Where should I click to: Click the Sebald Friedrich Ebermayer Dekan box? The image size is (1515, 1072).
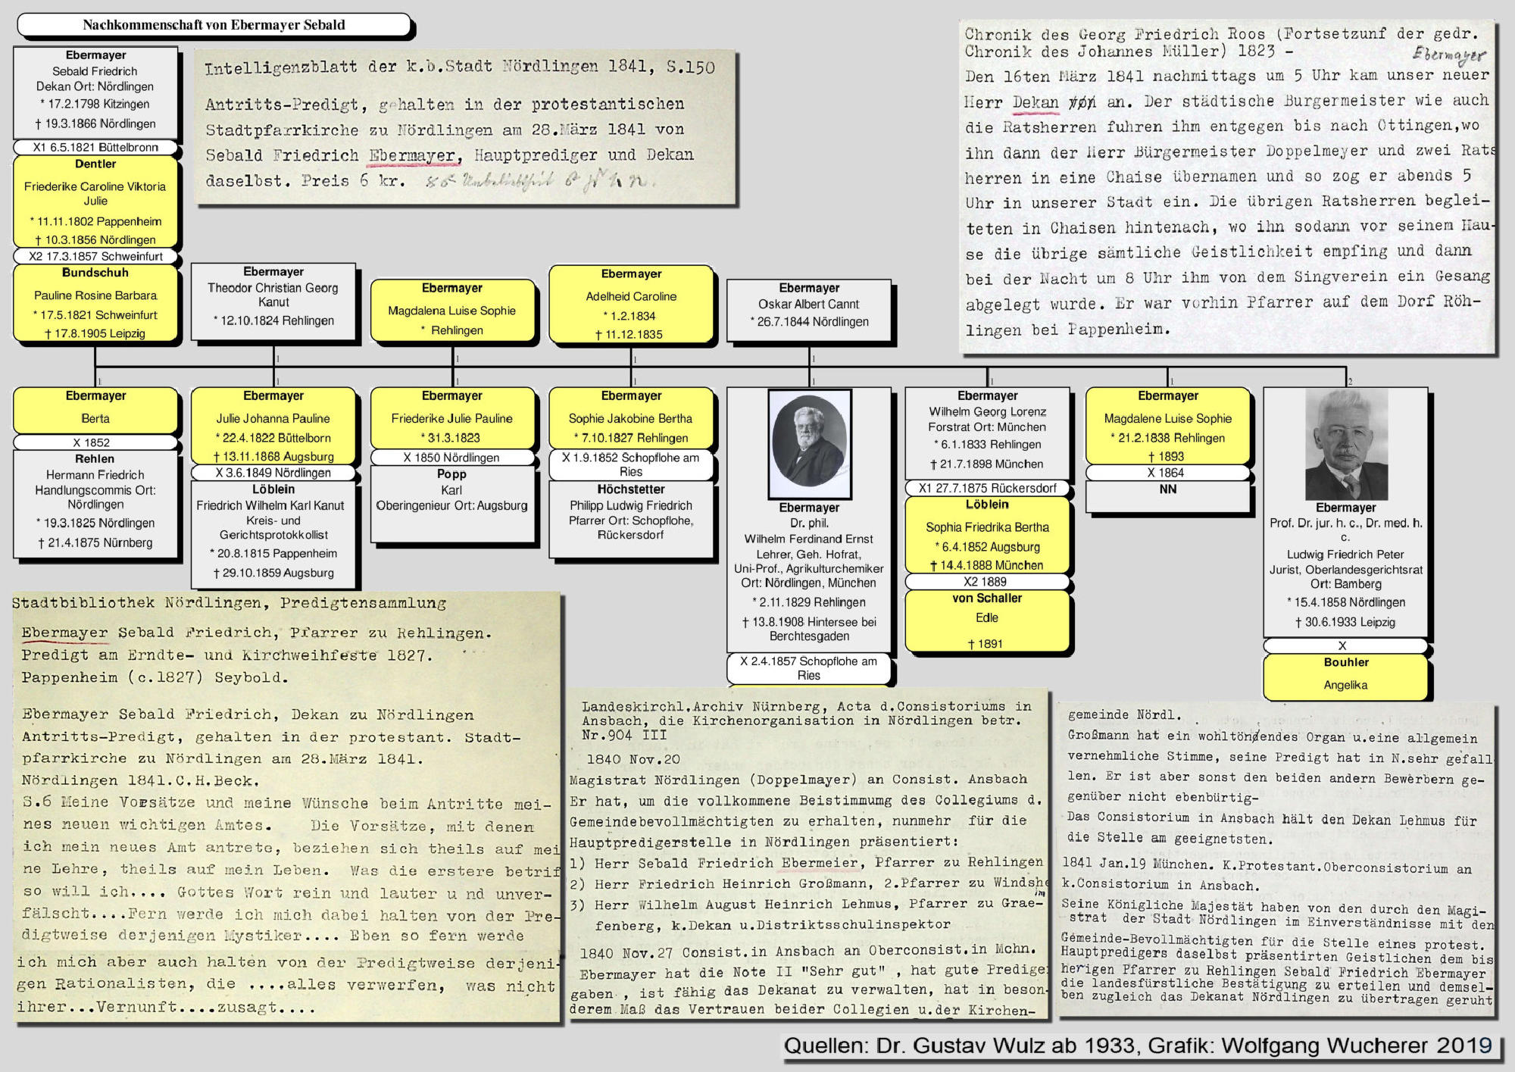[95, 91]
